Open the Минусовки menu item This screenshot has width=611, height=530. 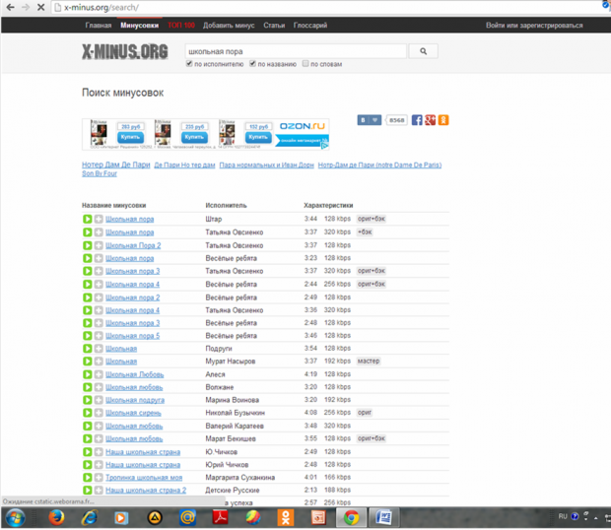click(x=140, y=26)
